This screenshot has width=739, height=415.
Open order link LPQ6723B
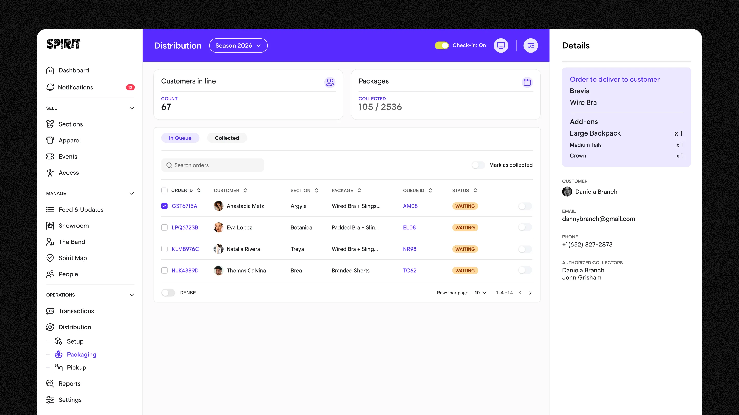click(x=185, y=227)
